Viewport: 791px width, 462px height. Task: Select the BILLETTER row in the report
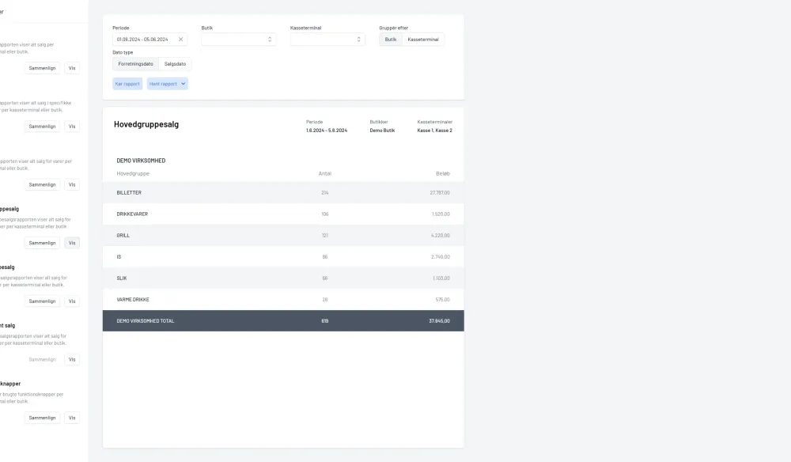tap(283, 192)
